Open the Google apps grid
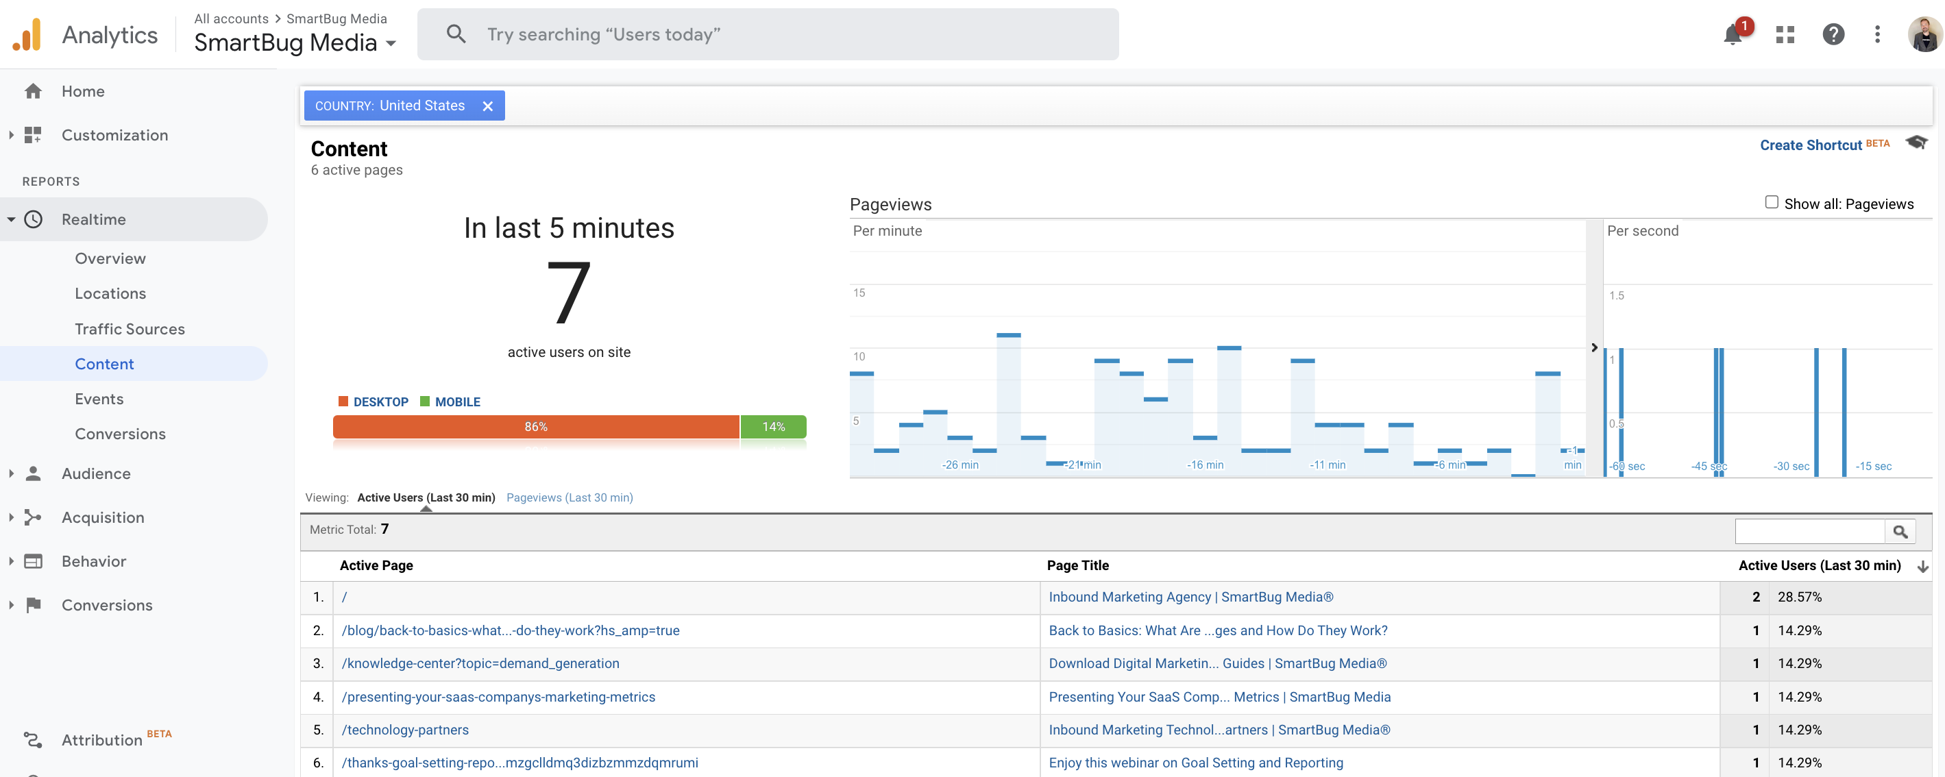Viewport: 1945px width, 777px height. click(1785, 35)
